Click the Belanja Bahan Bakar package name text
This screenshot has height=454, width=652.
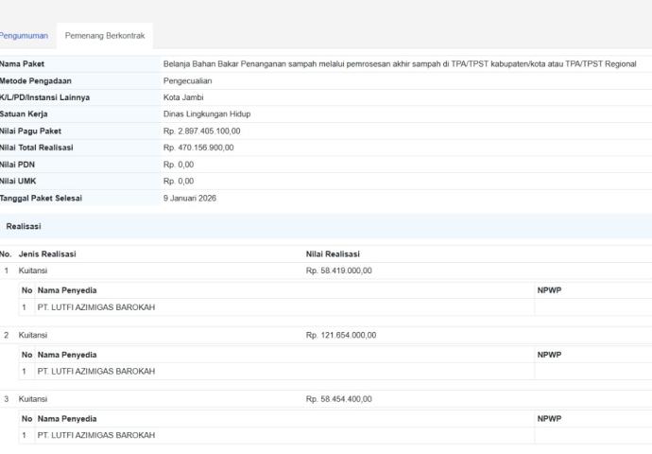coord(400,64)
